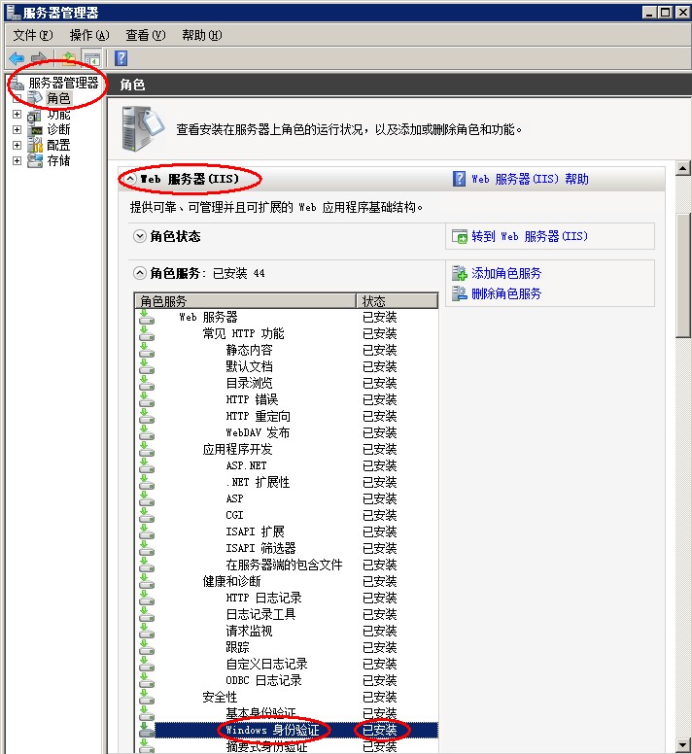Select the 请求监视 row
The height and width of the screenshot is (754, 692).
tap(287, 631)
